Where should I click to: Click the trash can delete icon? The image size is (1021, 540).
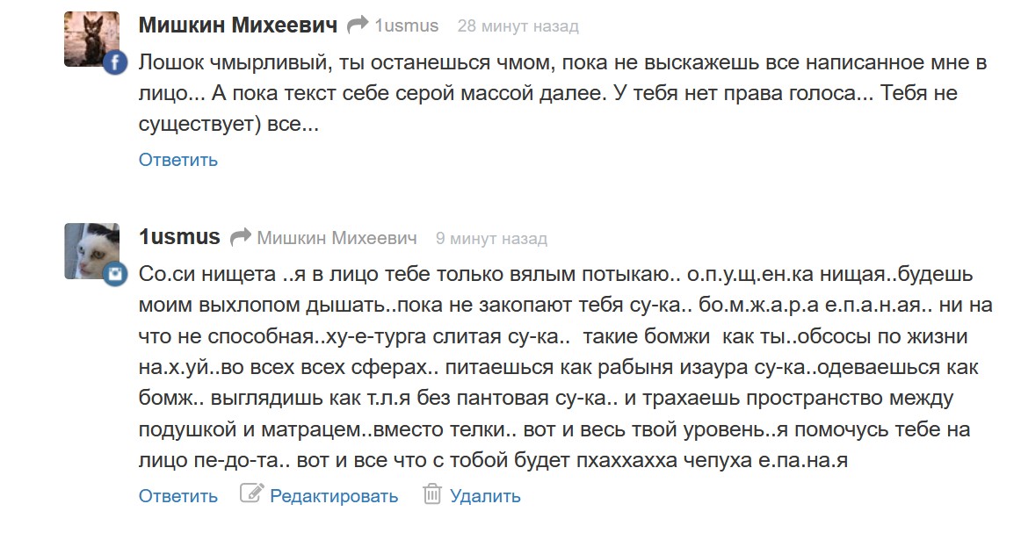point(431,494)
